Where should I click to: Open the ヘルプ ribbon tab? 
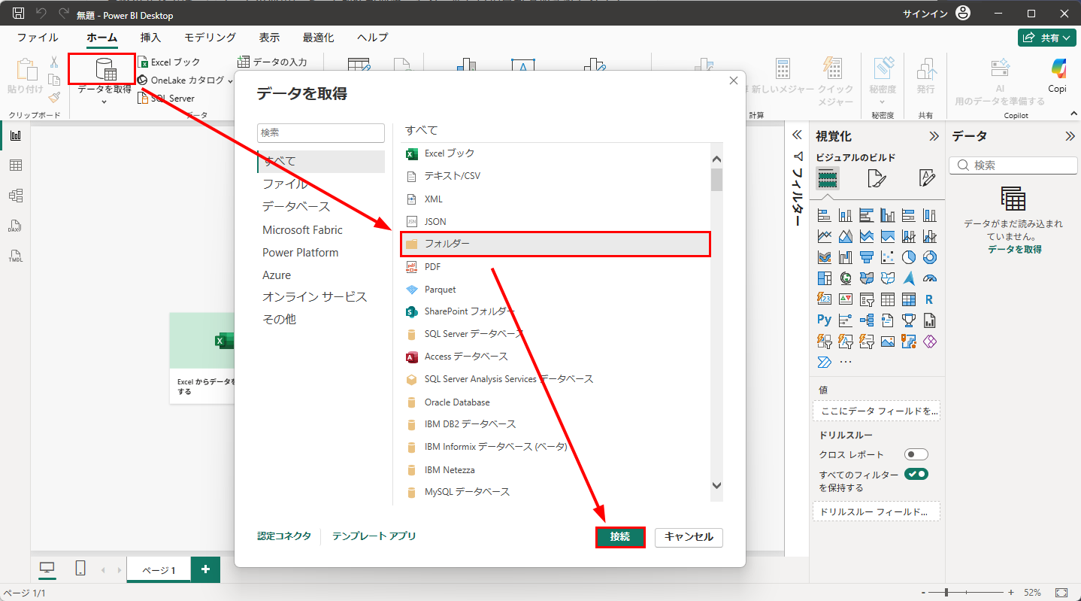point(373,38)
